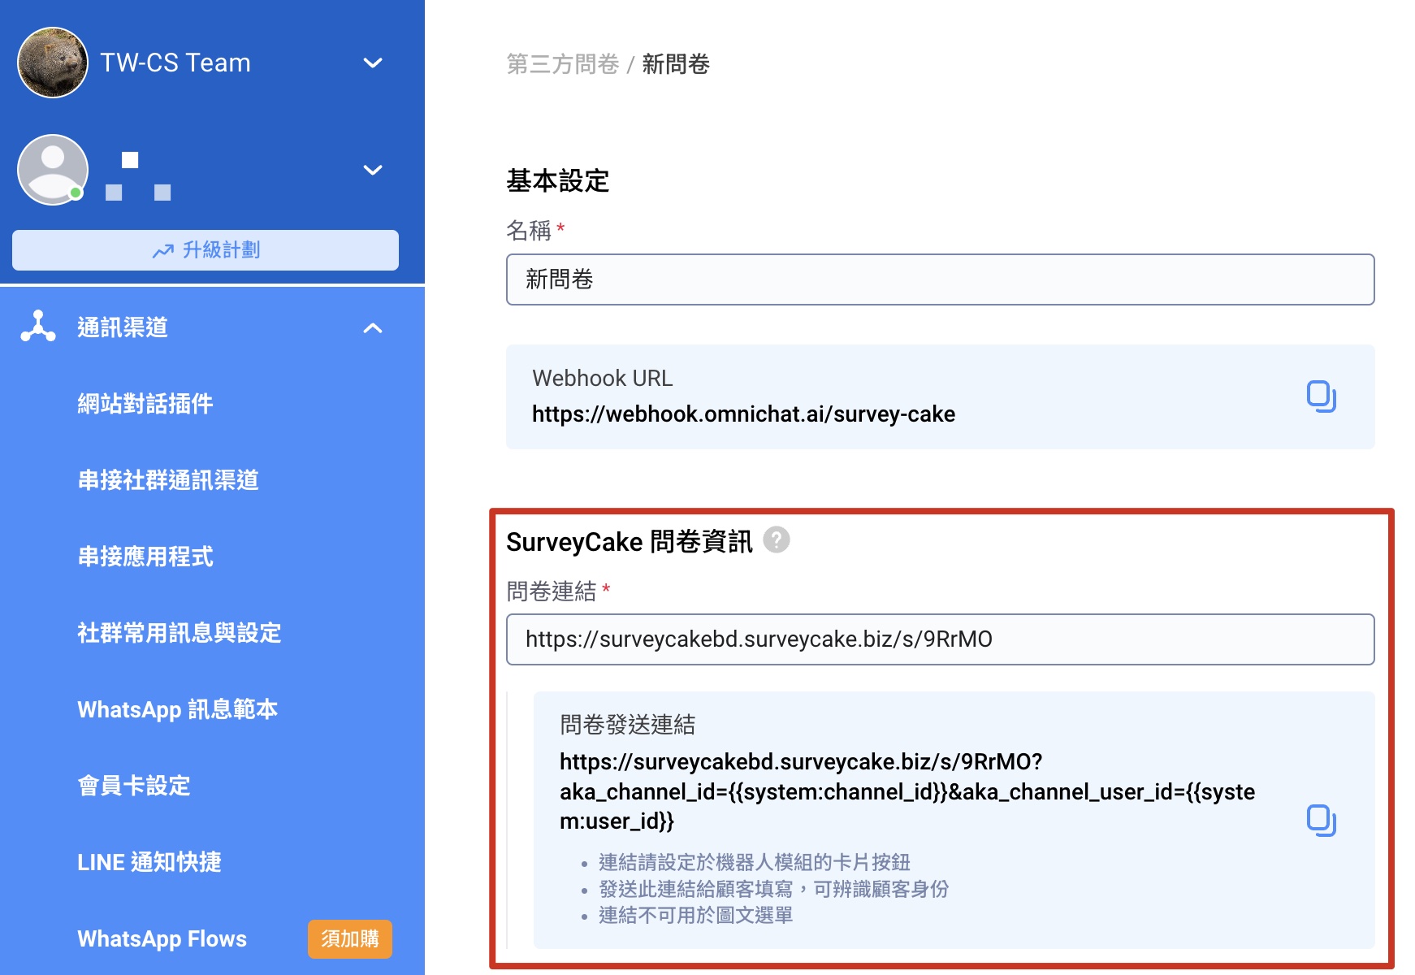Image resolution: width=1415 pixels, height=975 pixels.
Task: Select LINE 通知快捷
Action: click(x=149, y=861)
